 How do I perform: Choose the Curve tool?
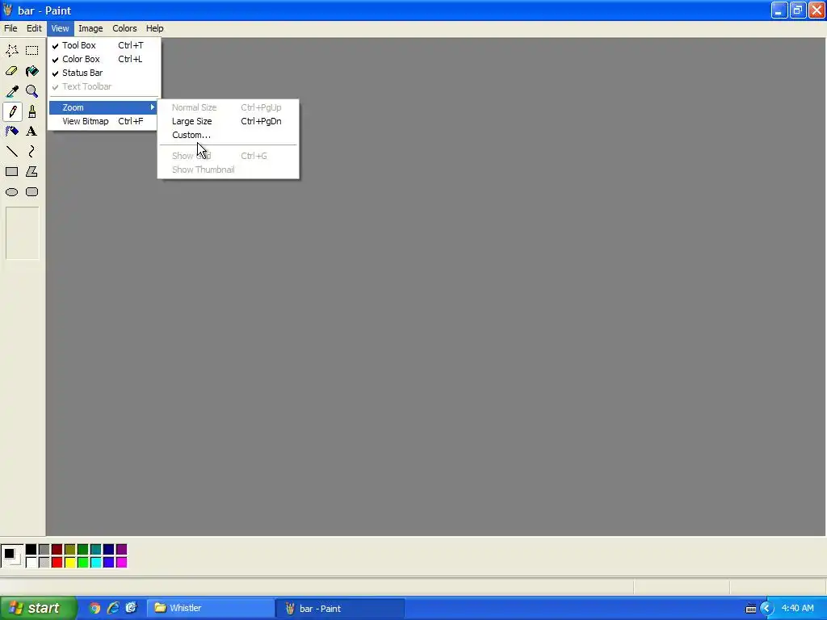click(x=32, y=151)
